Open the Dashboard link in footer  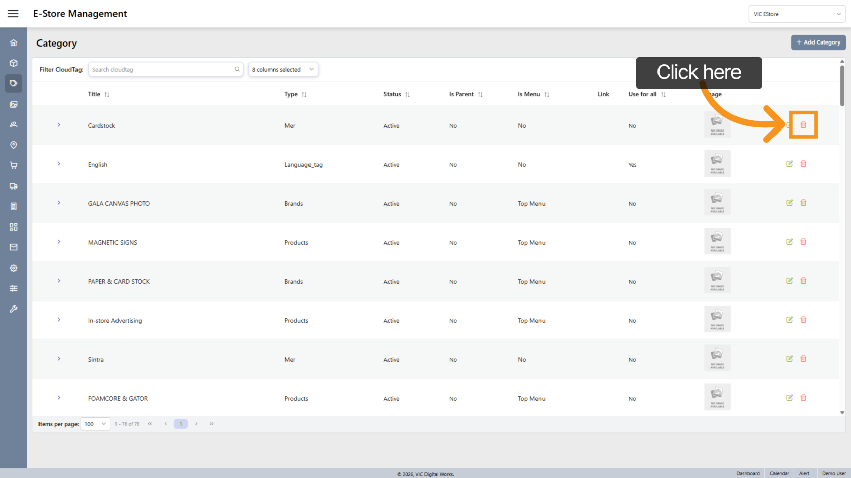(748, 473)
